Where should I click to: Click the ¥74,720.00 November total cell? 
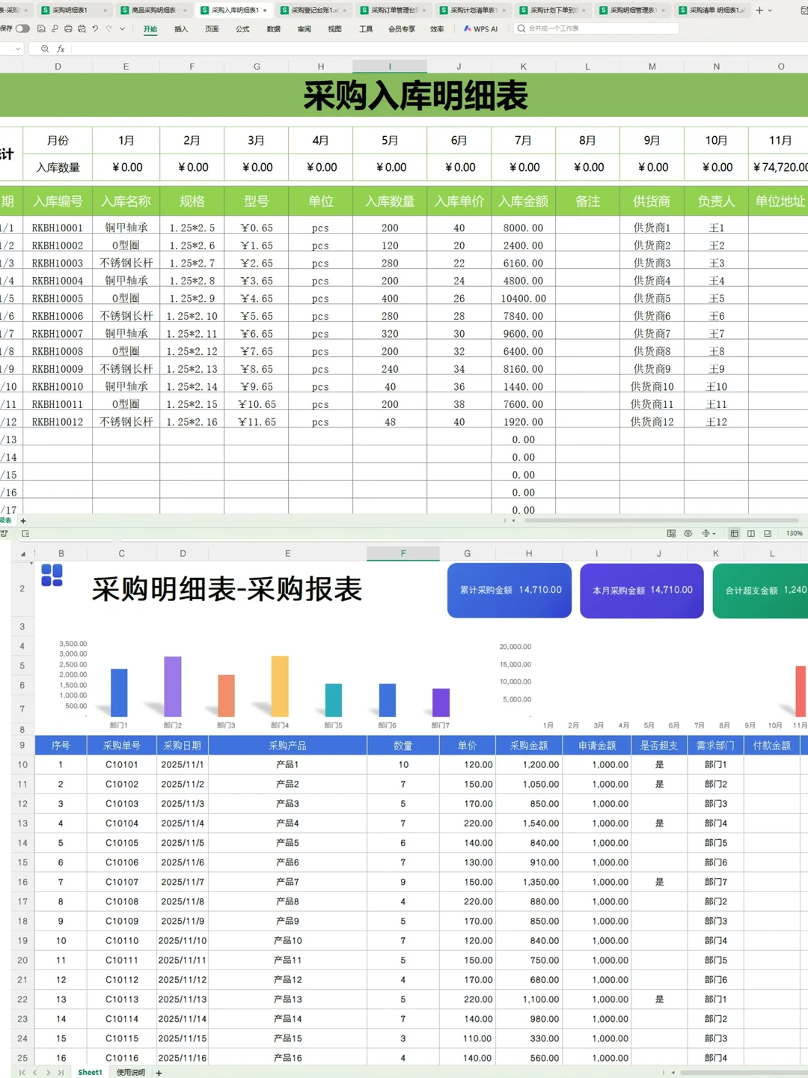click(778, 167)
